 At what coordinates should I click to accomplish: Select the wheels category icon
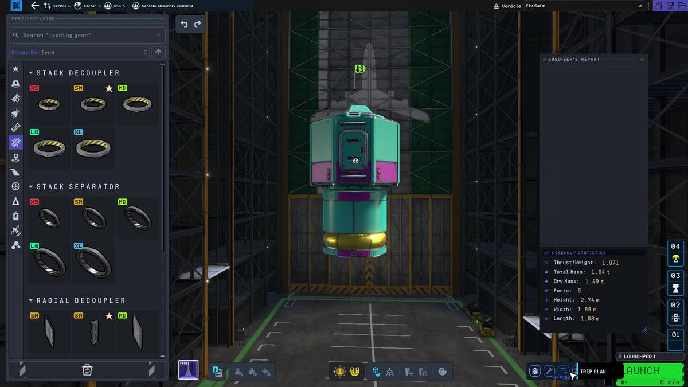(x=15, y=186)
